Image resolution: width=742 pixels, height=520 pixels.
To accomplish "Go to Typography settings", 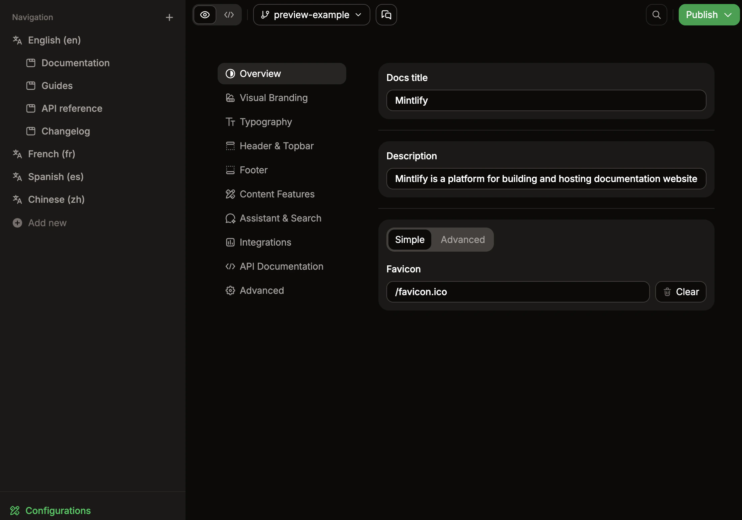I will (x=282, y=122).
